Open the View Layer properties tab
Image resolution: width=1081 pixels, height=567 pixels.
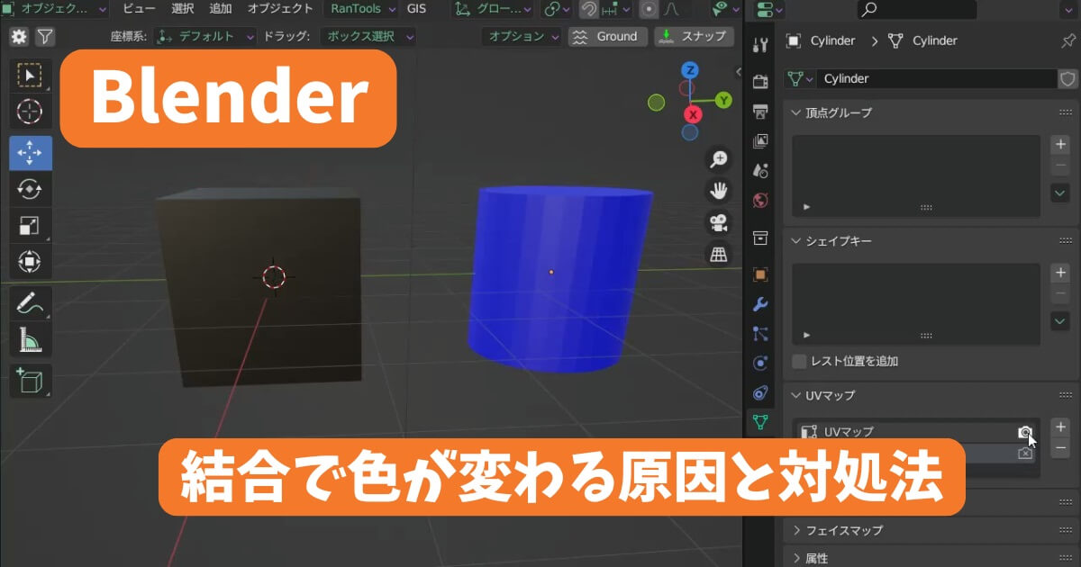coord(760,140)
